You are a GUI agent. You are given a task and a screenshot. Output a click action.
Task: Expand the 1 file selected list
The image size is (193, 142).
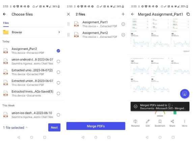(x=15, y=127)
